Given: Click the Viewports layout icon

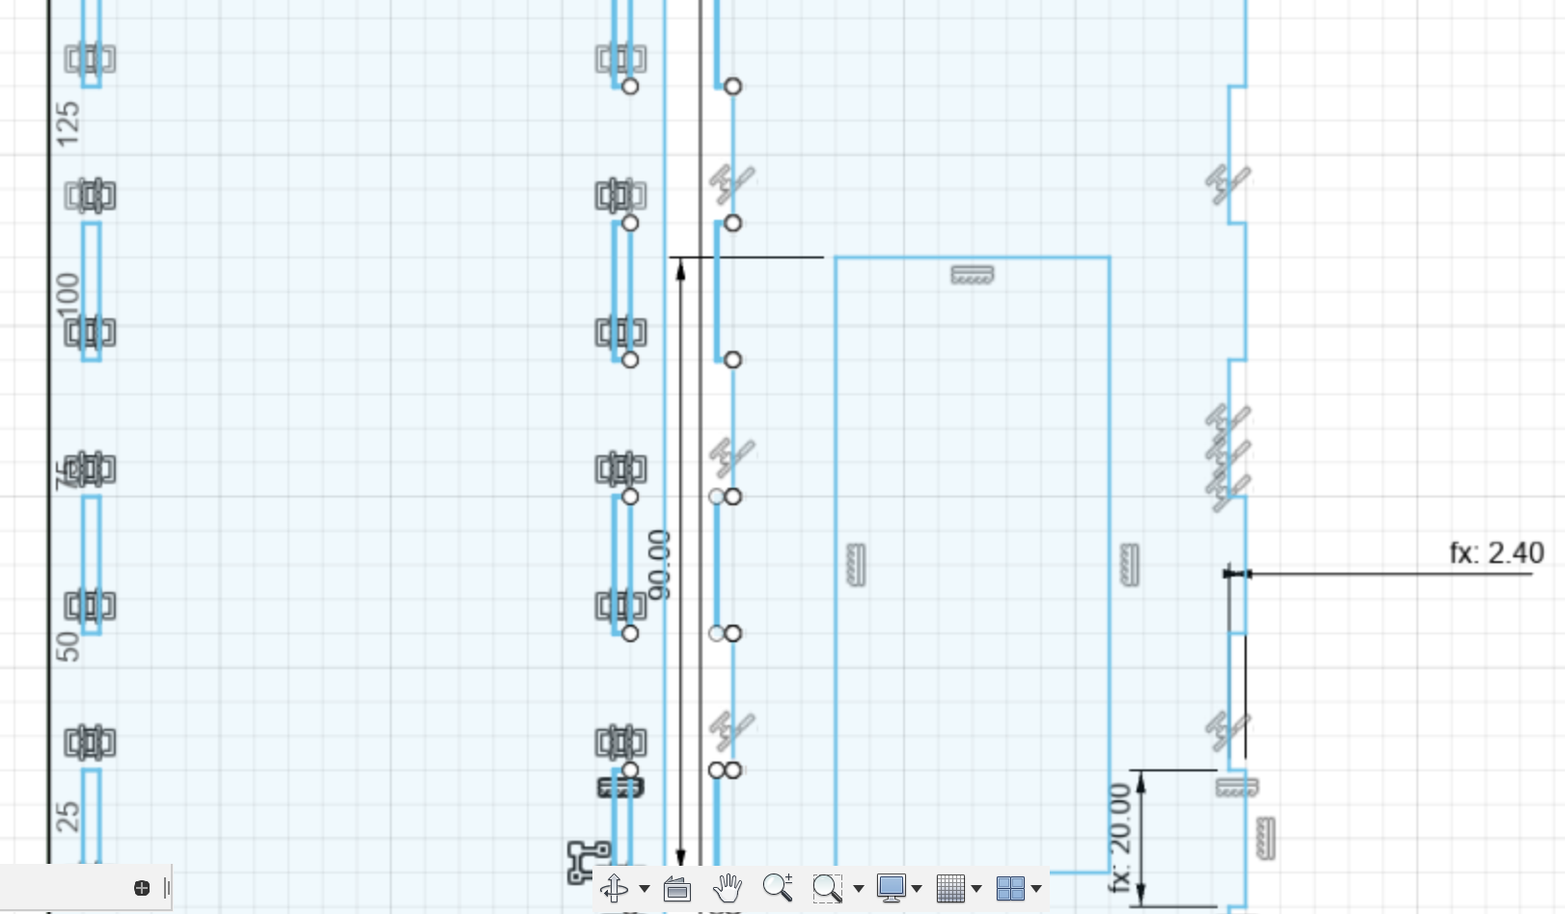Looking at the screenshot, I should coord(1010,888).
